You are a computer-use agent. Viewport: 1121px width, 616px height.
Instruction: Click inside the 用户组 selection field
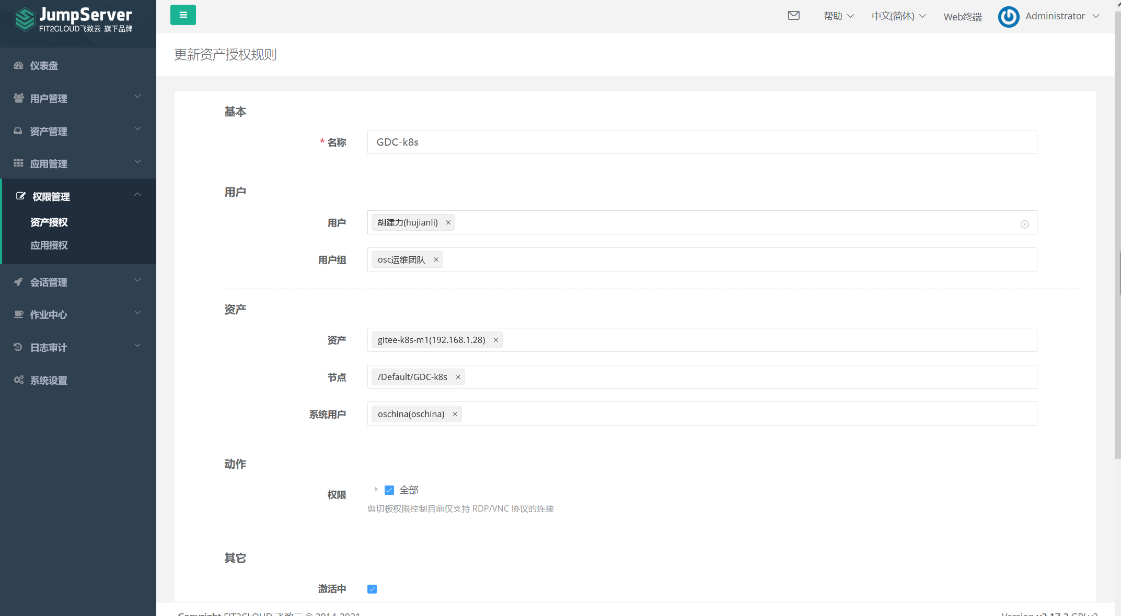pos(702,259)
